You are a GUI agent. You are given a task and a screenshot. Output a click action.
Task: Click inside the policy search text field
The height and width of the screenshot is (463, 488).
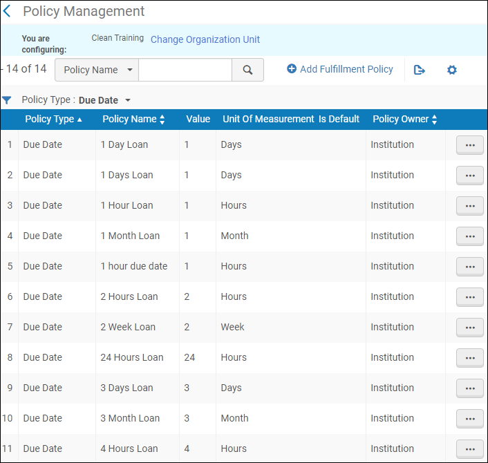(185, 70)
